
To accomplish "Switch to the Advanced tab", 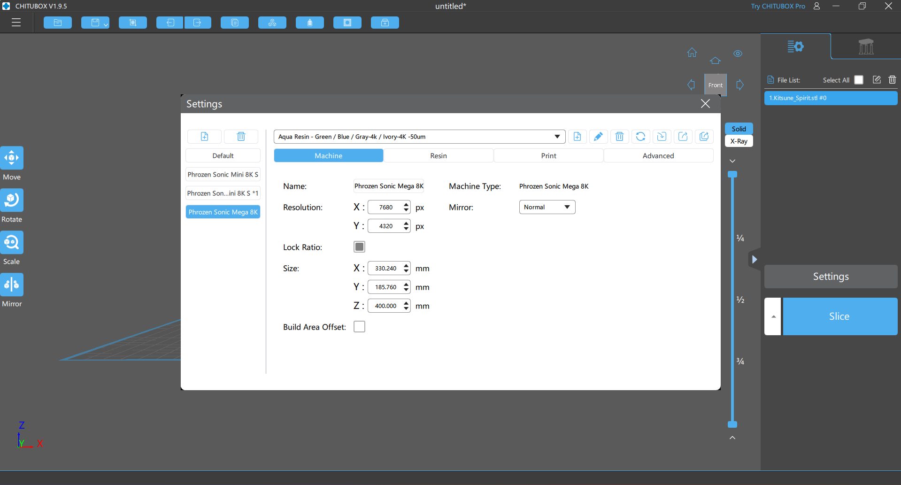I will coord(658,156).
